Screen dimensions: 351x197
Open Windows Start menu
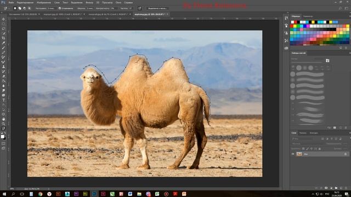(4, 194)
